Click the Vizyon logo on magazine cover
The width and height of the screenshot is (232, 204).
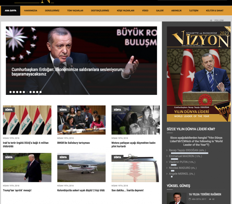point(200,41)
